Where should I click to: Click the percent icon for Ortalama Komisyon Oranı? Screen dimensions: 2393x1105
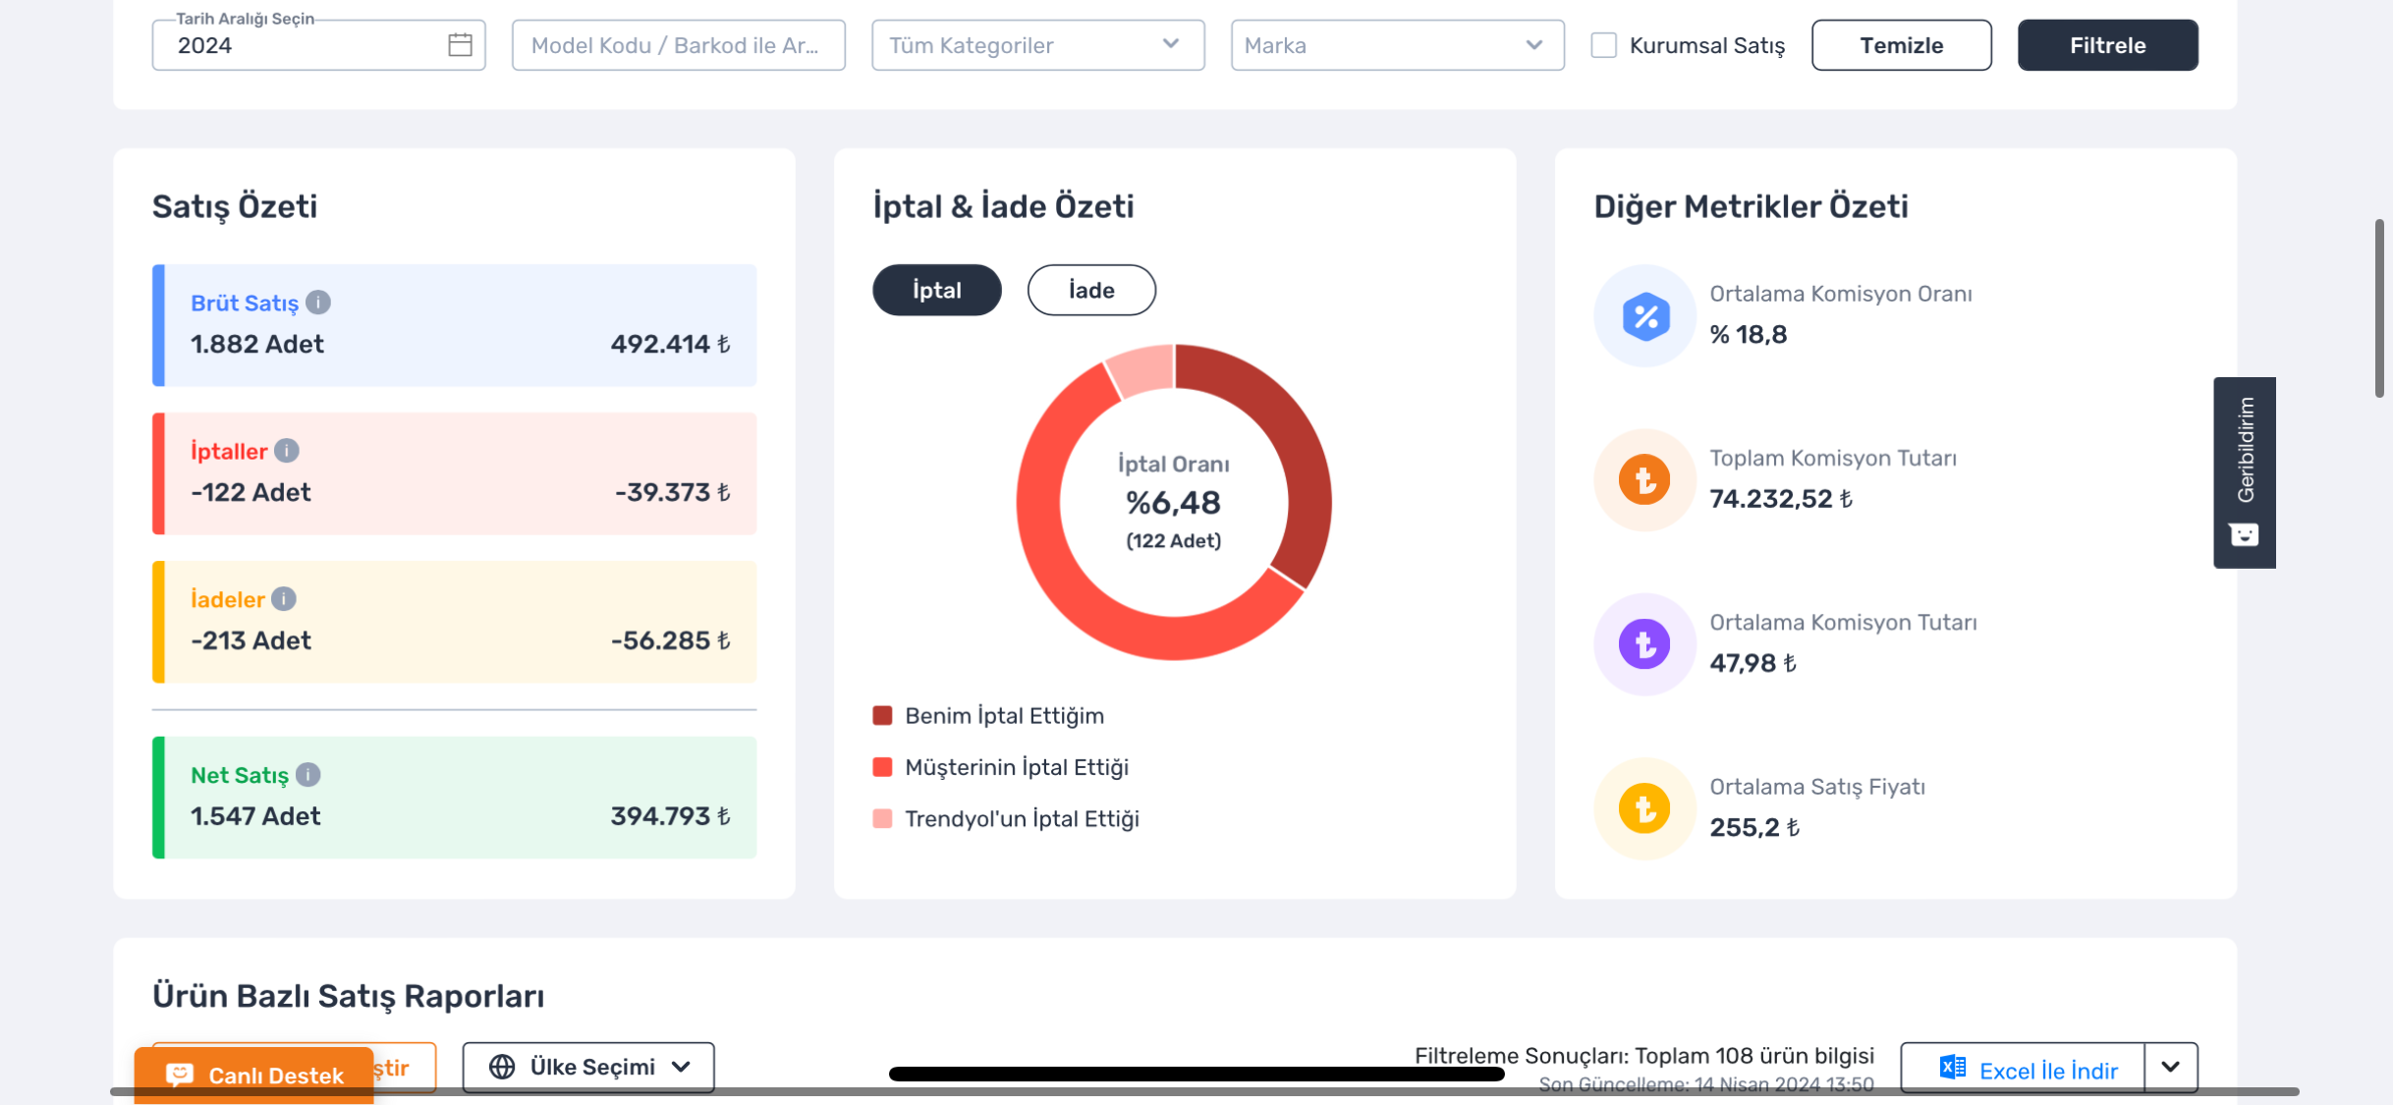tap(1645, 316)
